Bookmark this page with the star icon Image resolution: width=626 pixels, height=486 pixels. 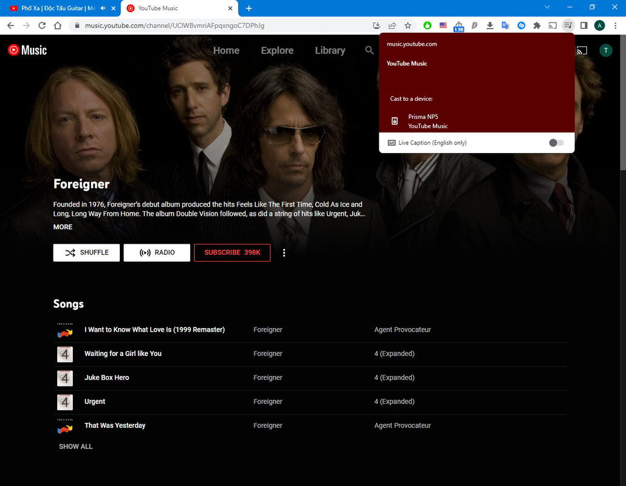(x=408, y=26)
